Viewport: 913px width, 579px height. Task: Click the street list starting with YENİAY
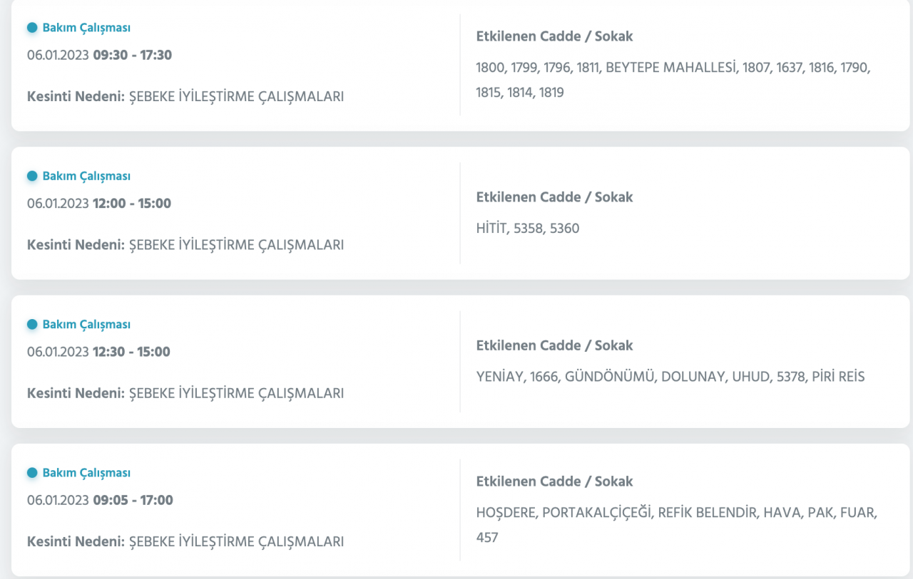pyautogui.click(x=670, y=377)
